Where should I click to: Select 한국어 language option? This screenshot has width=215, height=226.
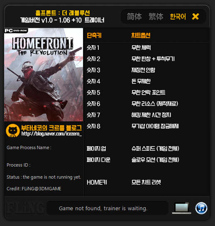(x=178, y=17)
